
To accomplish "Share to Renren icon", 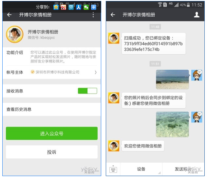I will [x=79, y=7].
